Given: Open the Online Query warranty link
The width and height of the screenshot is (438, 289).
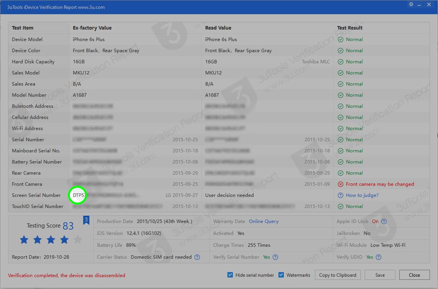Looking at the screenshot, I should coord(263,221).
